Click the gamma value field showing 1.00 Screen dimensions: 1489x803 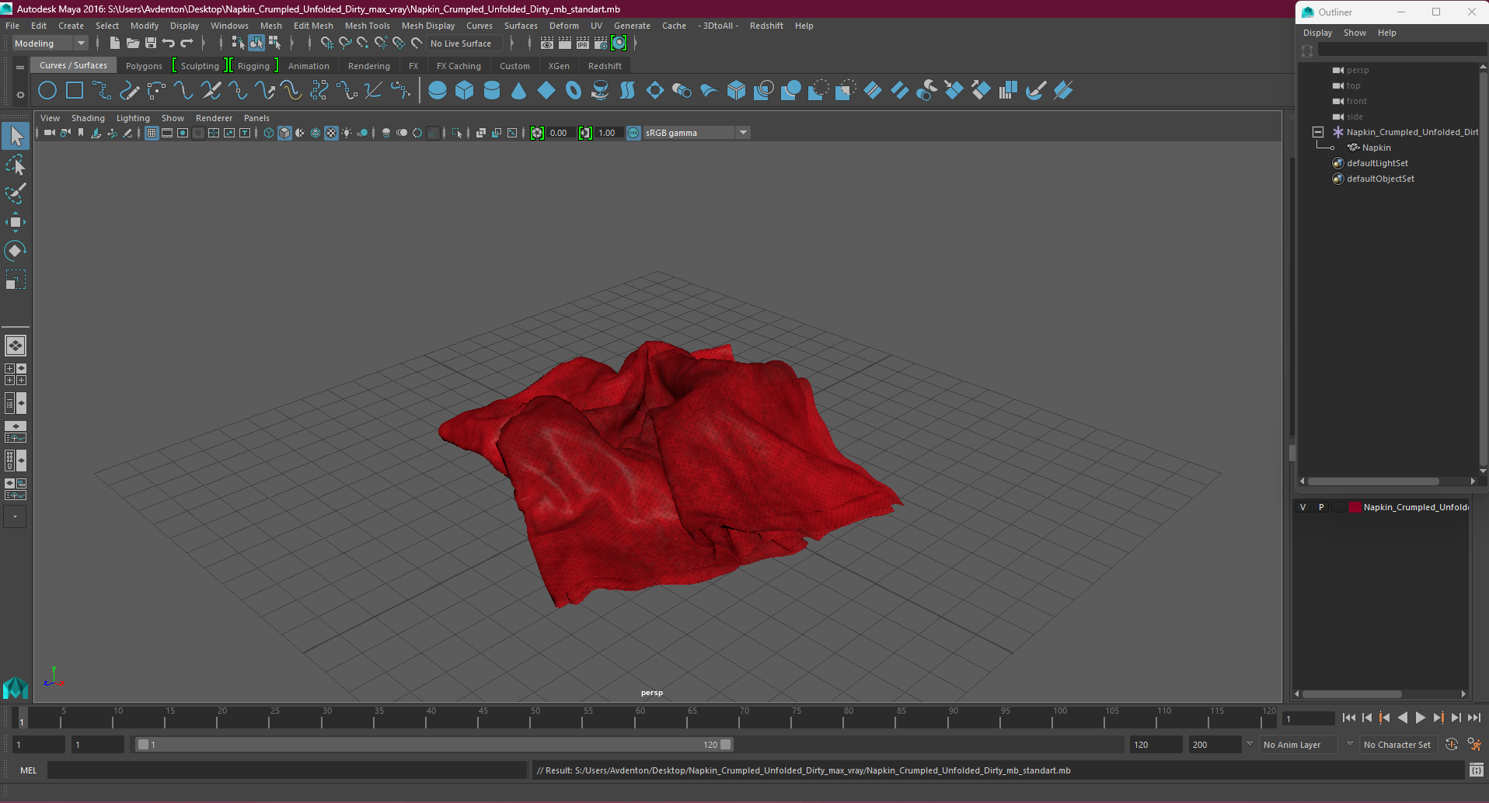pyautogui.click(x=608, y=133)
